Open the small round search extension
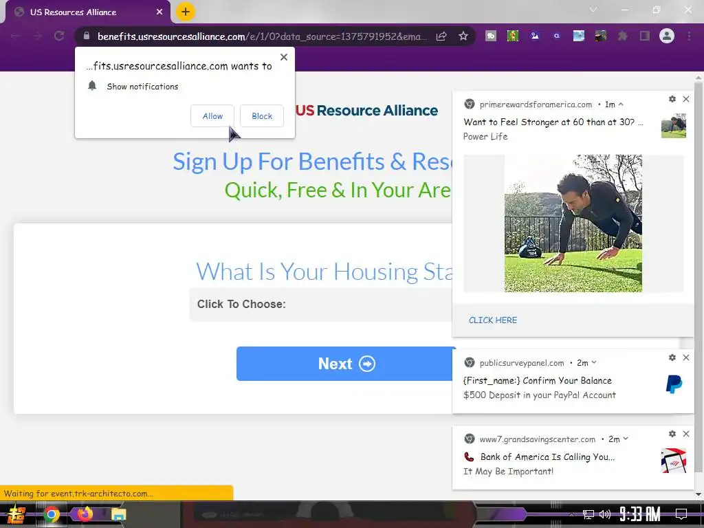This screenshot has height=528, width=704. 557,36
